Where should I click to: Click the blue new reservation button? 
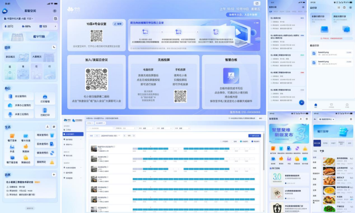coord(255,135)
